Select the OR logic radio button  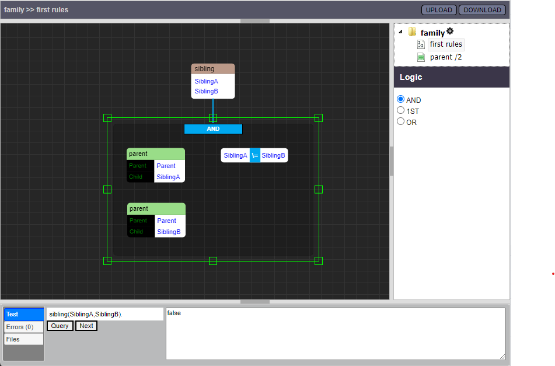tap(400, 121)
